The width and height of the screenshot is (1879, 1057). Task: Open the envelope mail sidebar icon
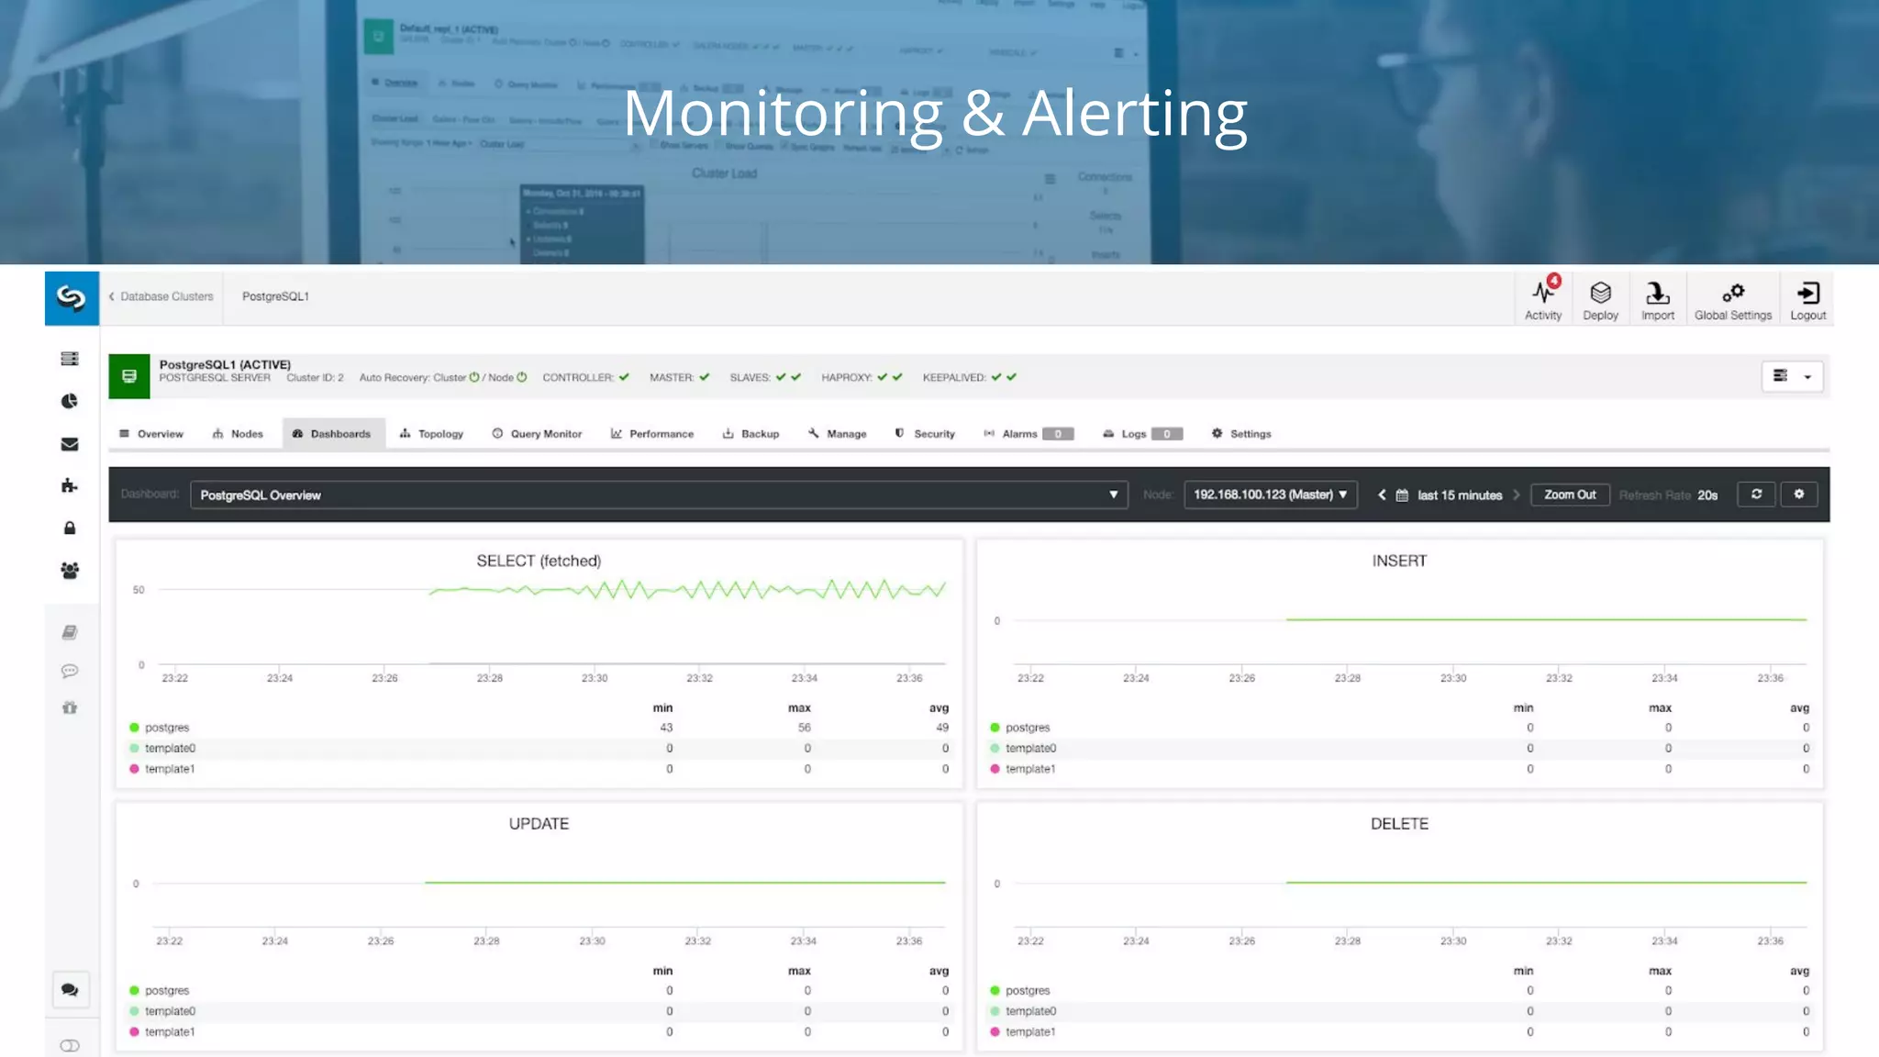tap(70, 444)
